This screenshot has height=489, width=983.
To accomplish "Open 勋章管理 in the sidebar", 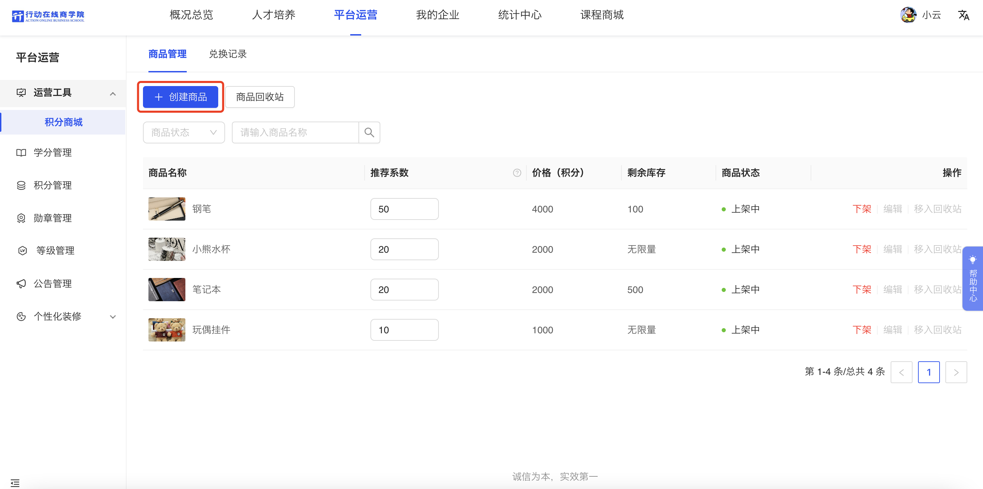I will [x=53, y=218].
